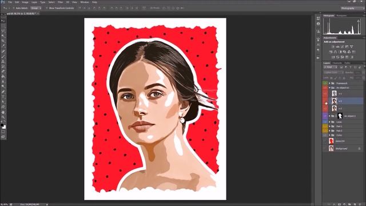Toggle visibility of the w-3 layer
This screenshot has height=206, width=366.
325,109
